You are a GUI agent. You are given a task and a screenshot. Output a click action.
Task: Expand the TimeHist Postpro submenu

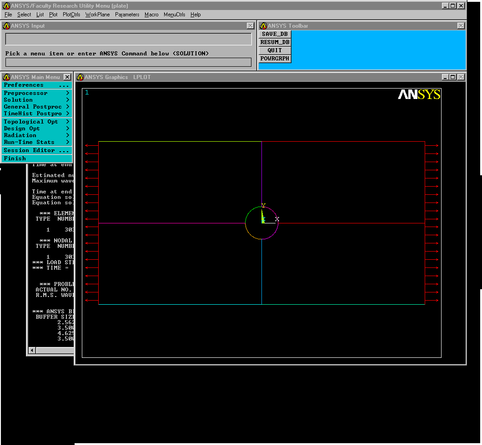(x=36, y=114)
